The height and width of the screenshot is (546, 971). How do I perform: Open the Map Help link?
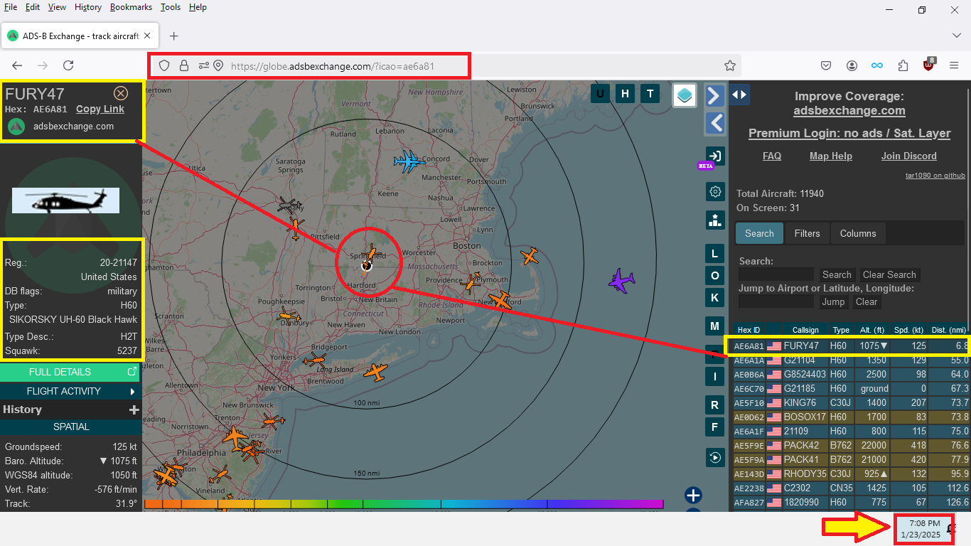point(830,156)
